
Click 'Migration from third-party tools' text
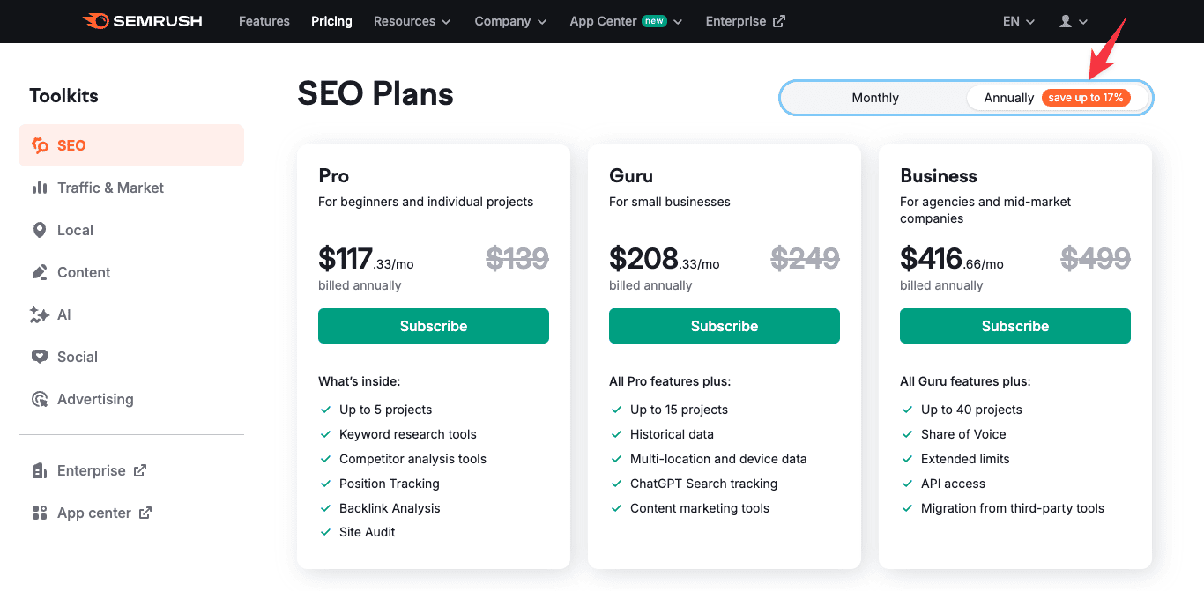pos(1013,508)
